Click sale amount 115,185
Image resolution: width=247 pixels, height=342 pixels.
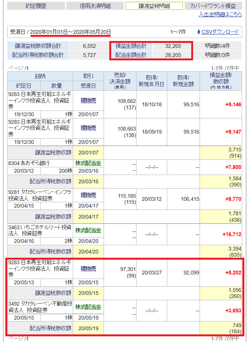[127, 196]
